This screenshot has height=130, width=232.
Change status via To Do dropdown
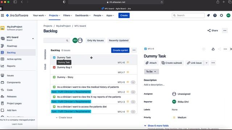click(152, 71)
